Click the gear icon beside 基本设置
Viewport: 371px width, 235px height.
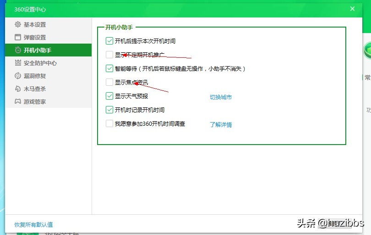18,24
